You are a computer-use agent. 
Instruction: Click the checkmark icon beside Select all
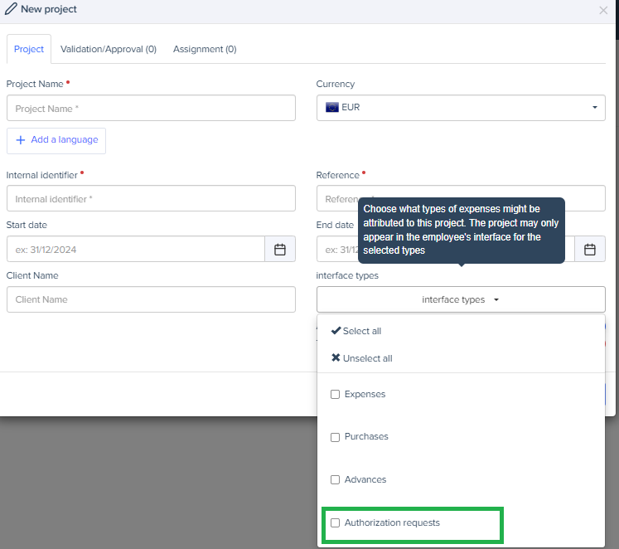(x=336, y=331)
